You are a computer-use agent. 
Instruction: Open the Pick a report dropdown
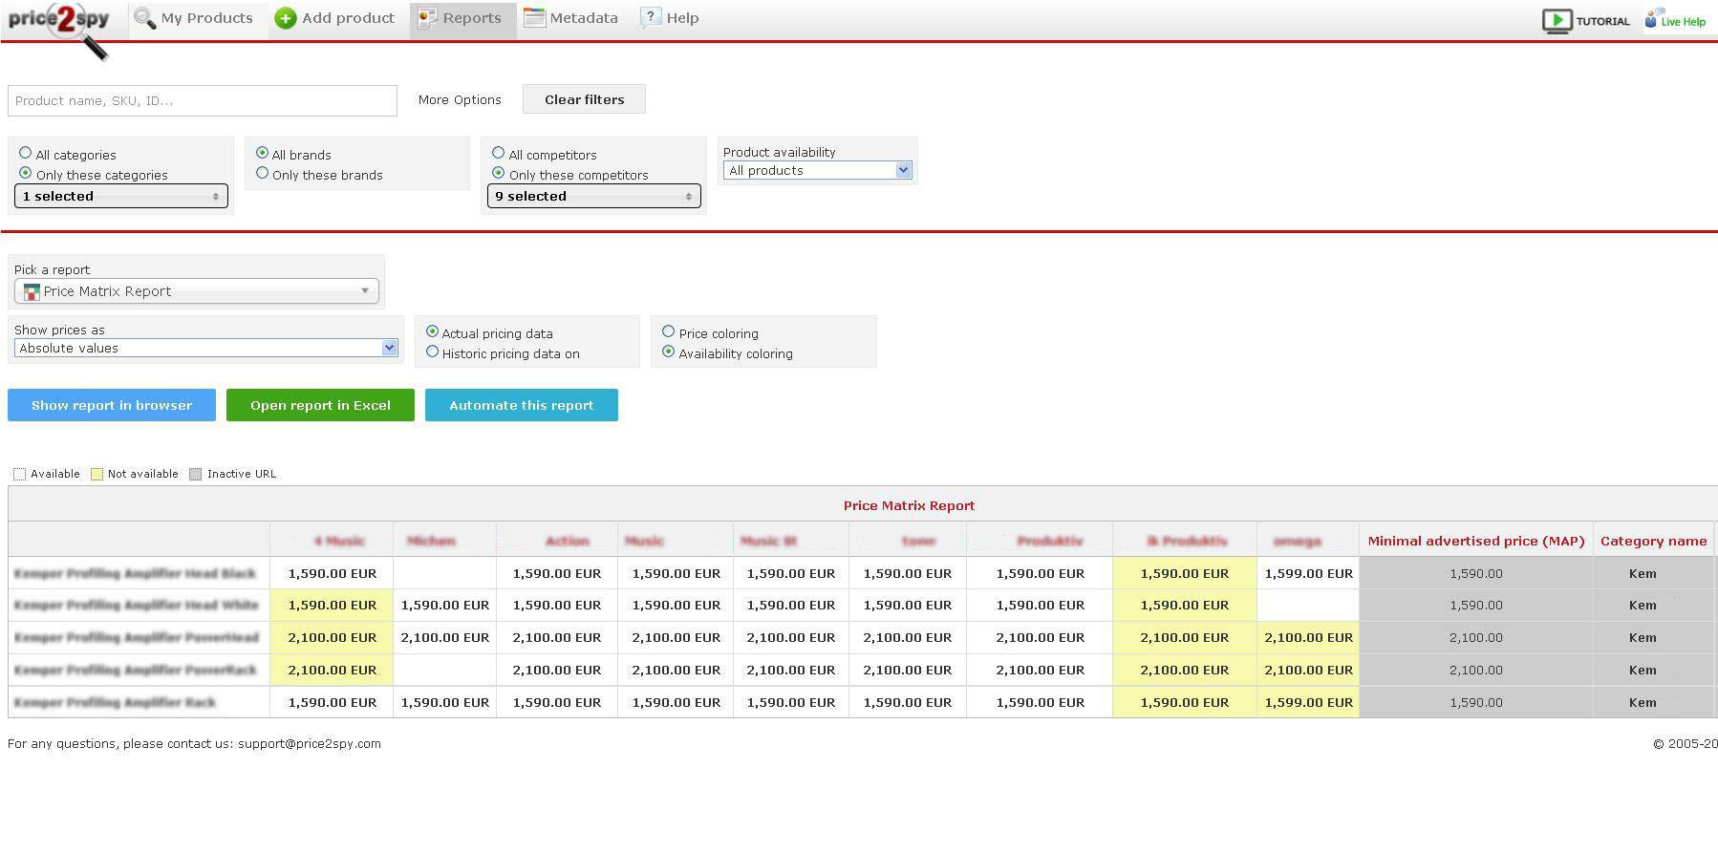197,291
